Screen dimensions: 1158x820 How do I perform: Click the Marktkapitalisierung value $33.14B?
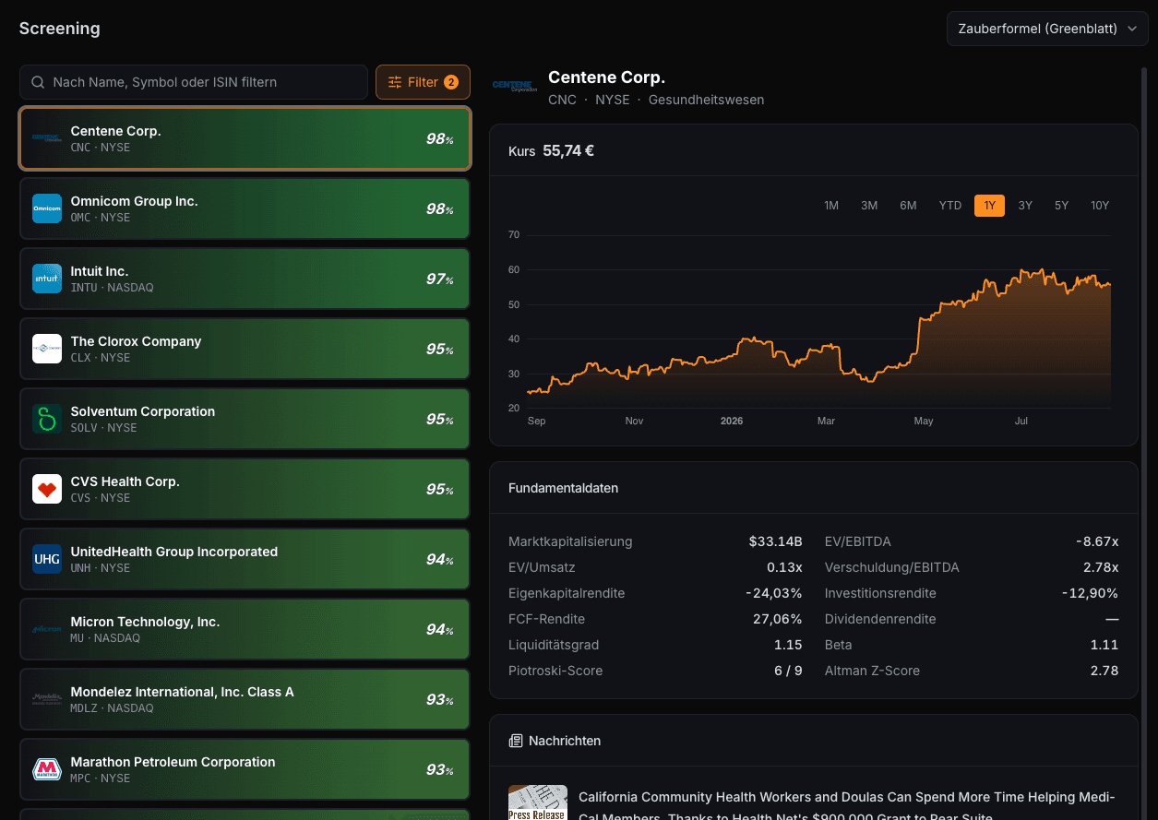(775, 541)
